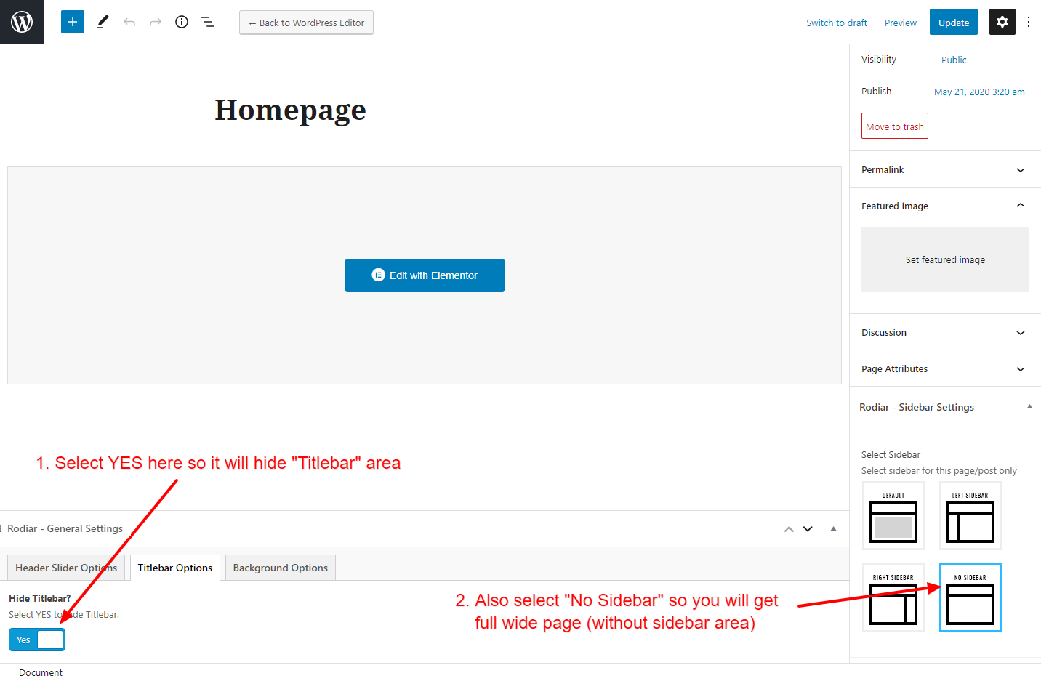Image resolution: width=1041 pixels, height=681 pixels.
Task: Toggle the settings gear icon
Action: pyautogui.click(x=1002, y=22)
